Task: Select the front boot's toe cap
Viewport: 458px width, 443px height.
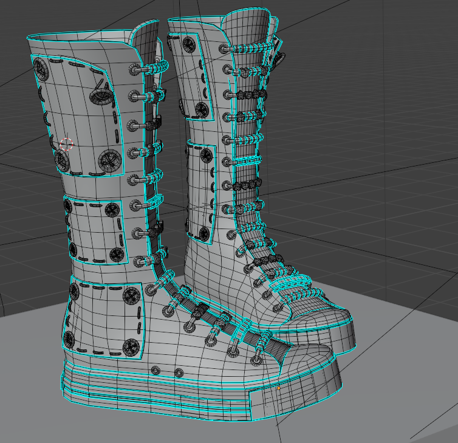Action: pos(307,361)
